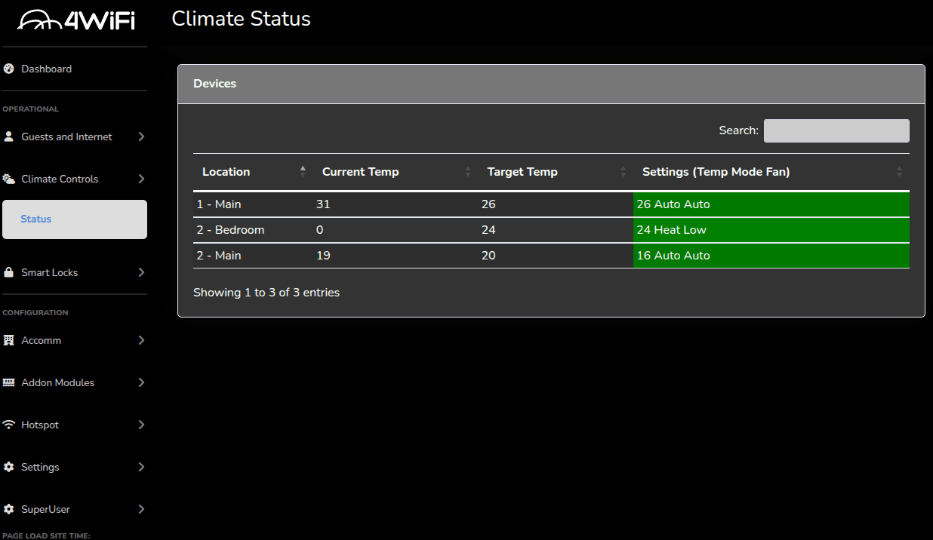Collapse Climate Controls using its chevron
Viewport: 933px width, 540px height.
pyautogui.click(x=141, y=179)
